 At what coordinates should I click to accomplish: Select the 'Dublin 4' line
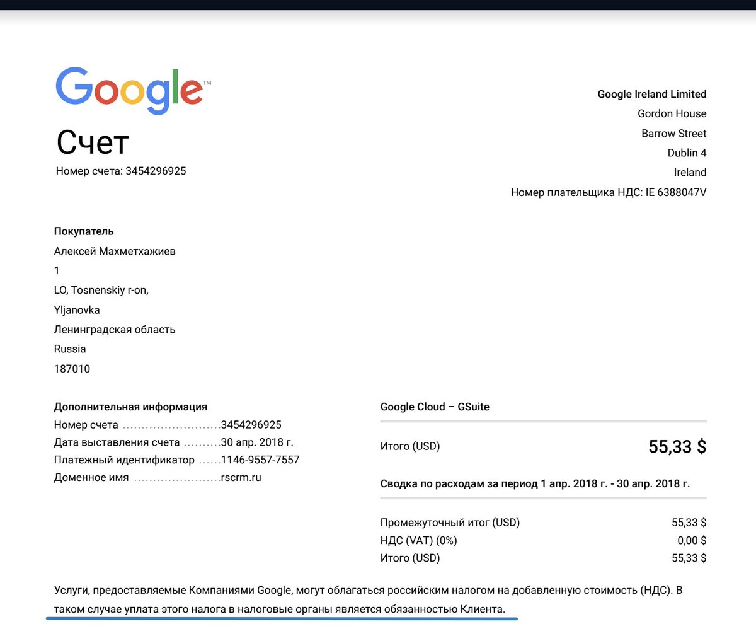pos(687,153)
